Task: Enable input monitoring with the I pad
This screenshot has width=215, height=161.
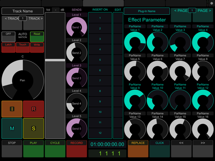Action: [x=12, y=109]
